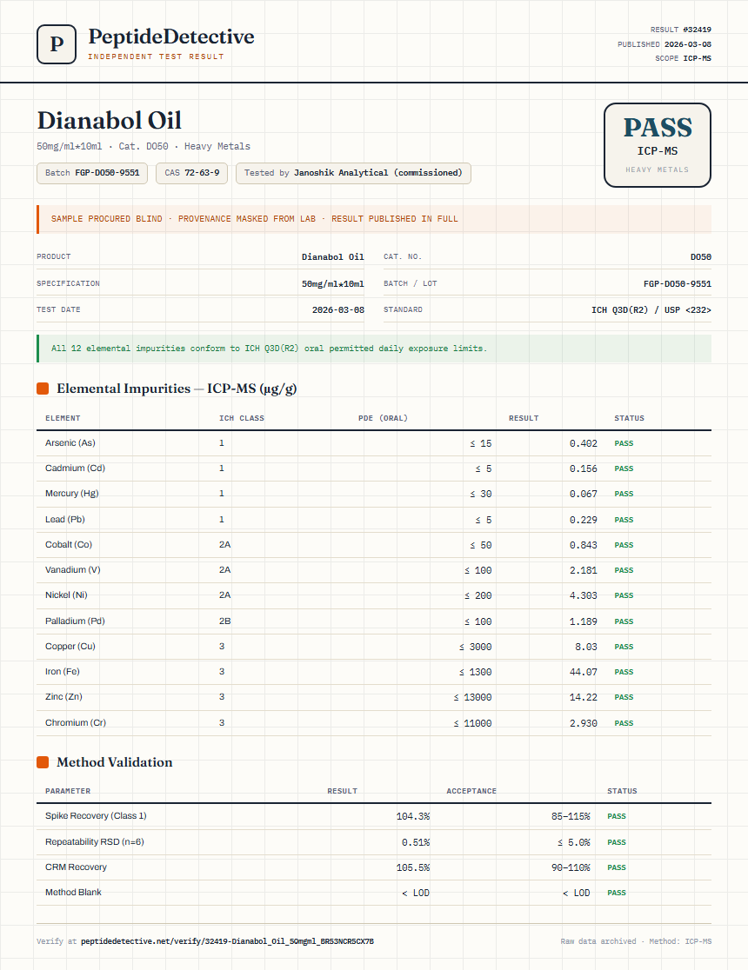
Task: Click the PUBLISHED 2026-03-08 text
Action: coord(664,44)
